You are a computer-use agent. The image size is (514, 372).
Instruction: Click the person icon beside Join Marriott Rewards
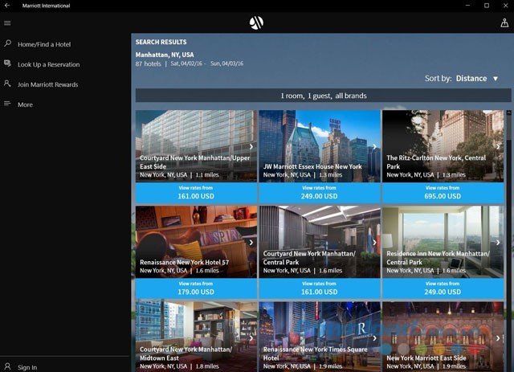point(7,84)
